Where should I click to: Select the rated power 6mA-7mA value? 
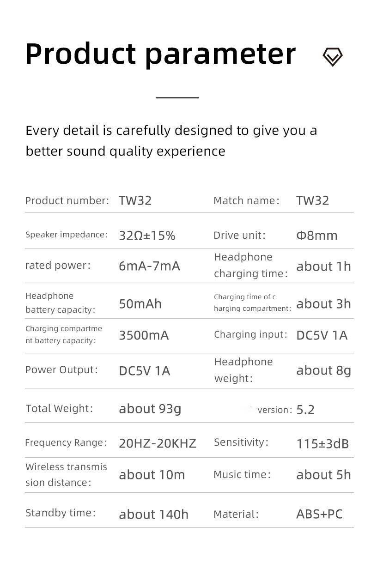click(x=149, y=266)
